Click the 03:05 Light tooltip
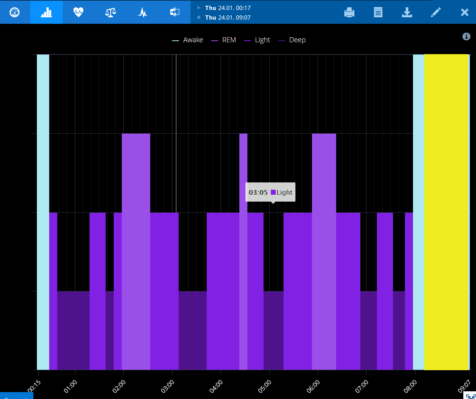Image resolution: width=476 pixels, height=399 pixels. [x=270, y=192]
